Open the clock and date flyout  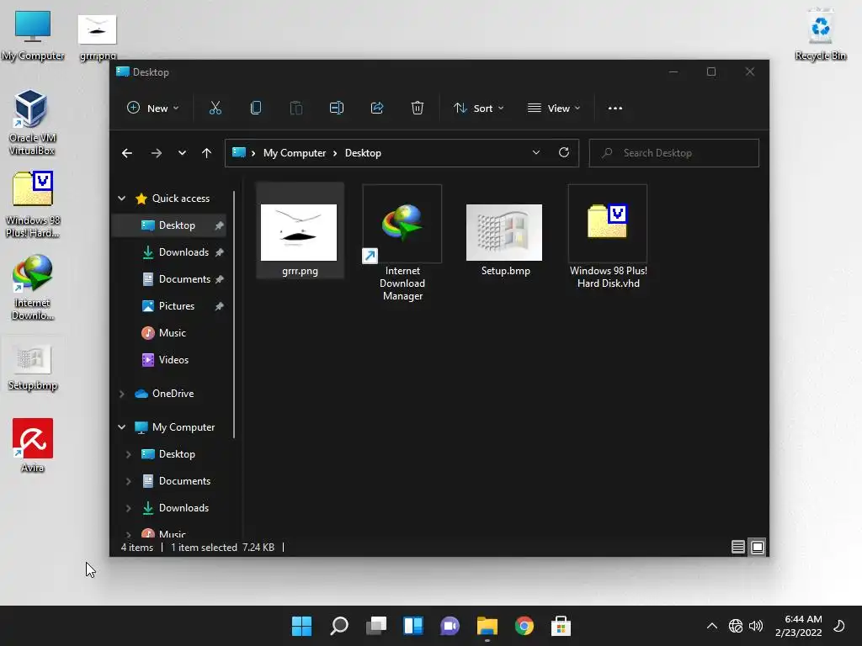(x=798, y=626)
